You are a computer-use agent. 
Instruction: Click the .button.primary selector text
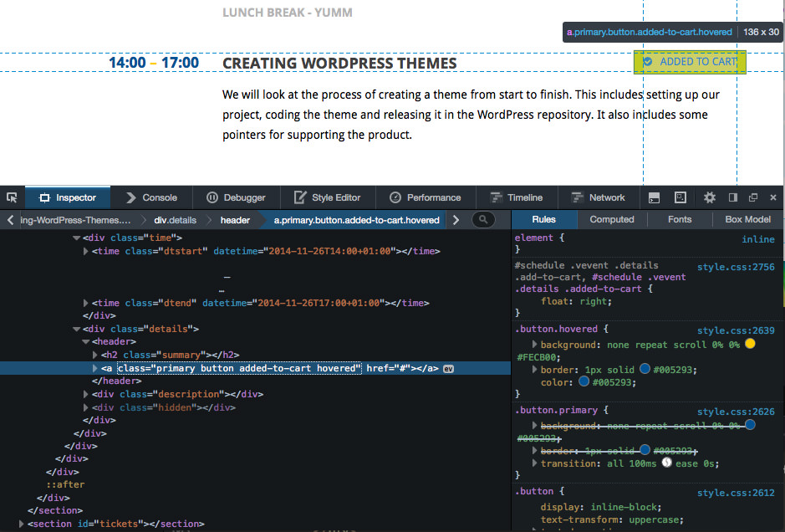pos(556,410)
